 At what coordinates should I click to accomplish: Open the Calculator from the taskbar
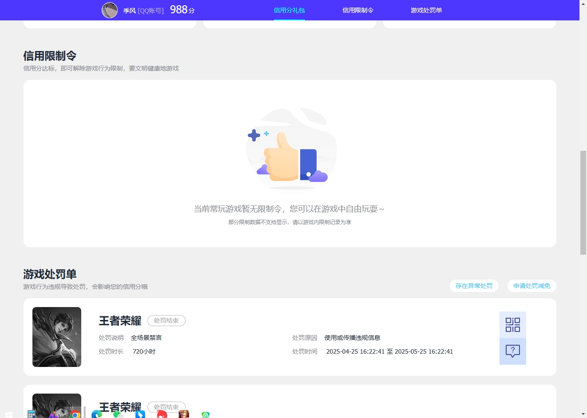31,414
